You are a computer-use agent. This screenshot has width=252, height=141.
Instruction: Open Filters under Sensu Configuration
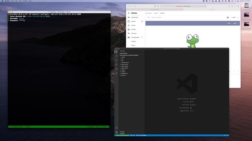click(x=133, y=45)
